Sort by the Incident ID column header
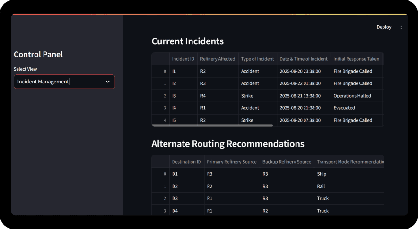Viewport: 418px width, 229px height. (183, 59)
